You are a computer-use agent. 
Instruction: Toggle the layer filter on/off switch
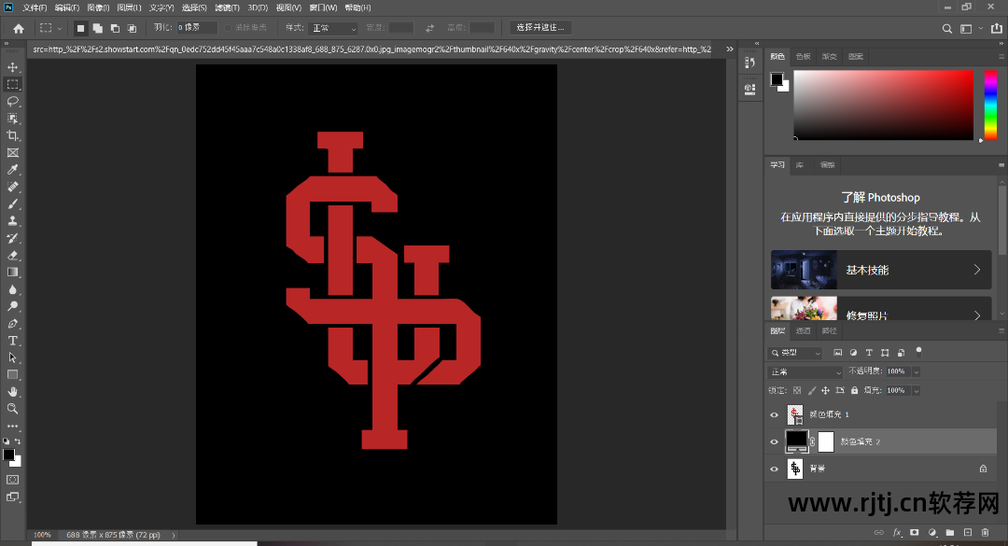(x=918, y=352)
